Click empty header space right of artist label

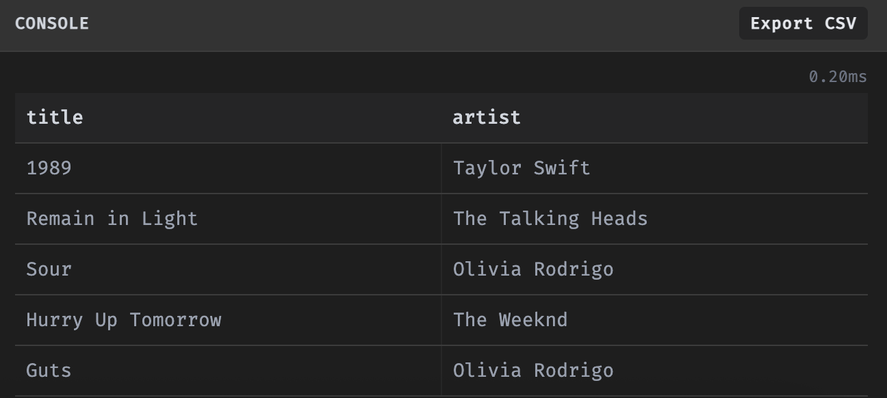[x=684, y=117]
